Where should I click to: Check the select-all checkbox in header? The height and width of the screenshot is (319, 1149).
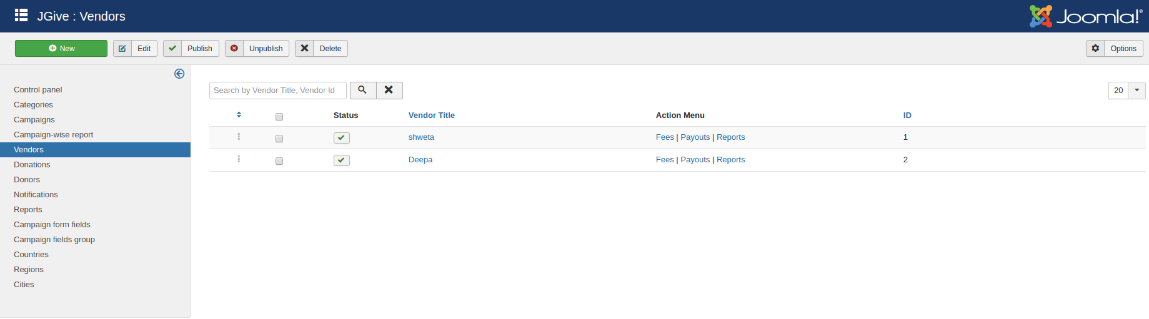click(279, 117)
